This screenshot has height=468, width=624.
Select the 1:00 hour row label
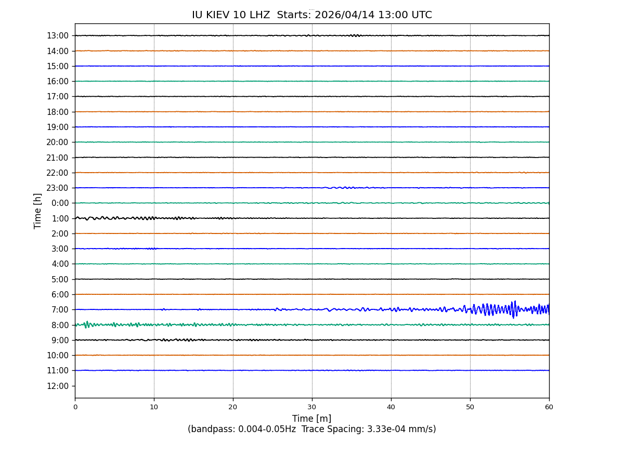[x=60, y=218]
